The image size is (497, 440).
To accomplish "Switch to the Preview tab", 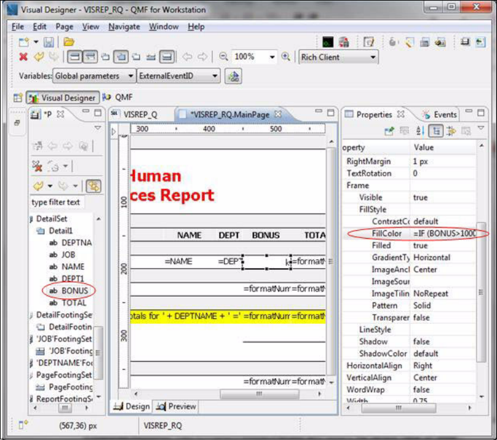I will [x=177, y=406].
